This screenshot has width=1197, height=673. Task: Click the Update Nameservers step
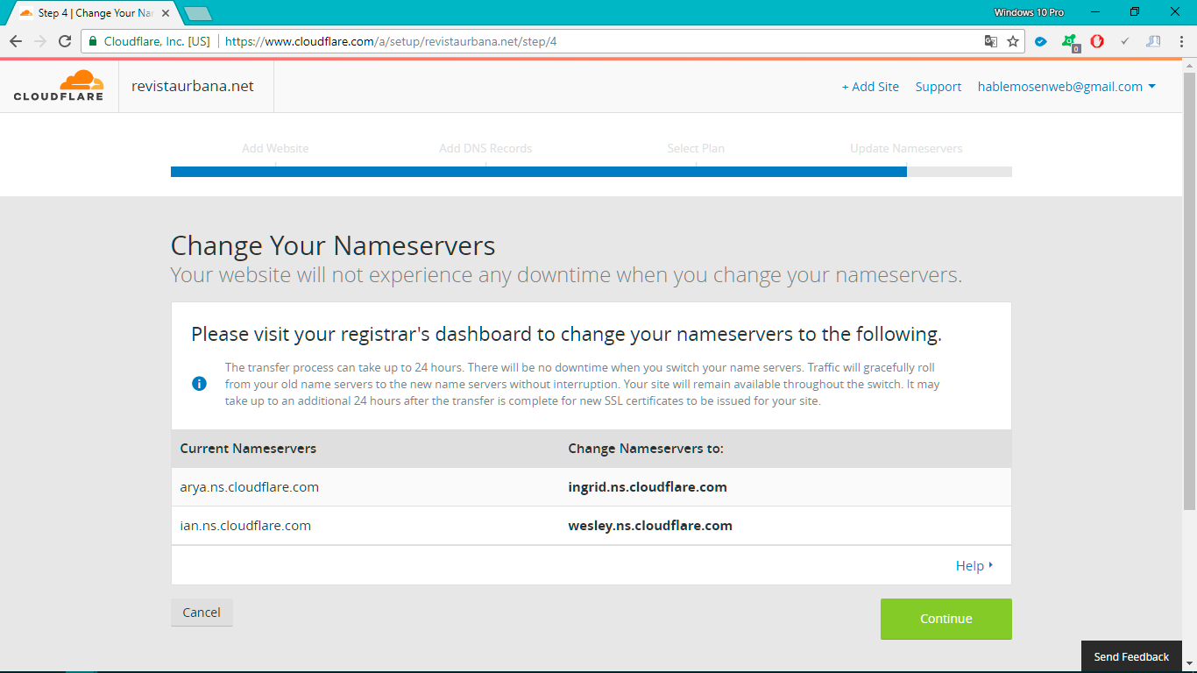pyautogui.click(x=906, y=148)
